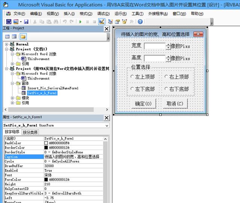Click the Save toolbar icon

(x=26, y=22)
